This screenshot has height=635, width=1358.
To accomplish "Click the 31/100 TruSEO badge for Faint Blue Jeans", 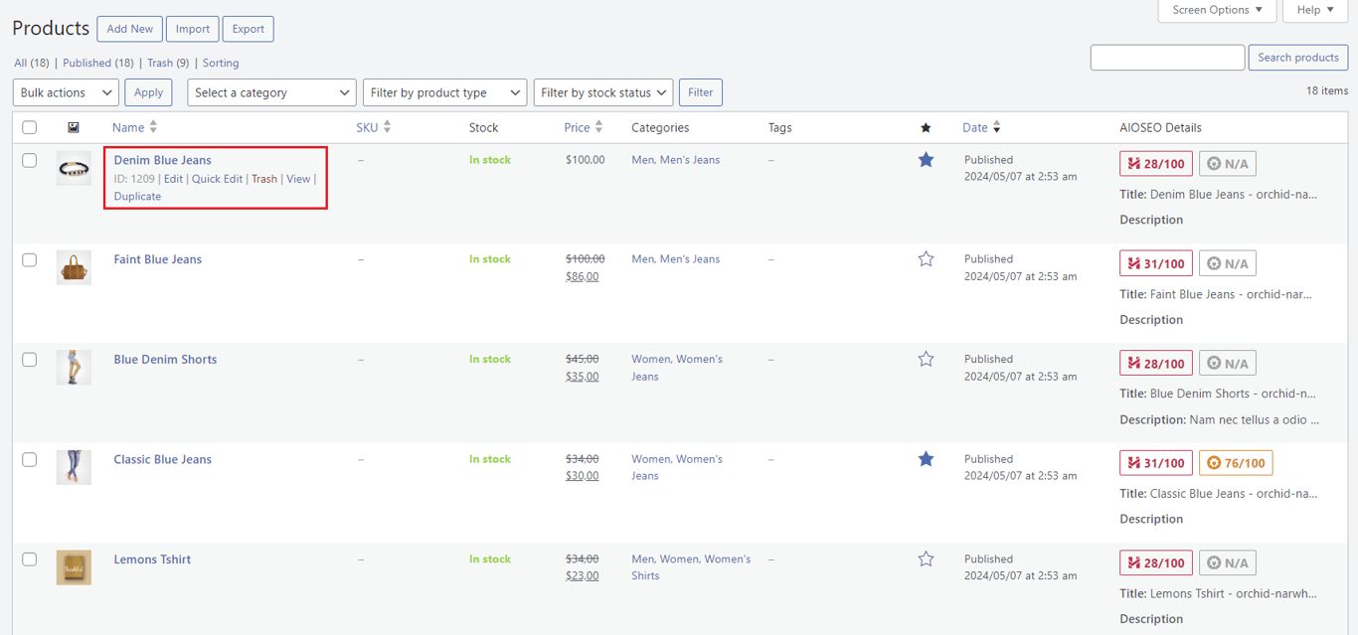I will tap(1155, 262).
